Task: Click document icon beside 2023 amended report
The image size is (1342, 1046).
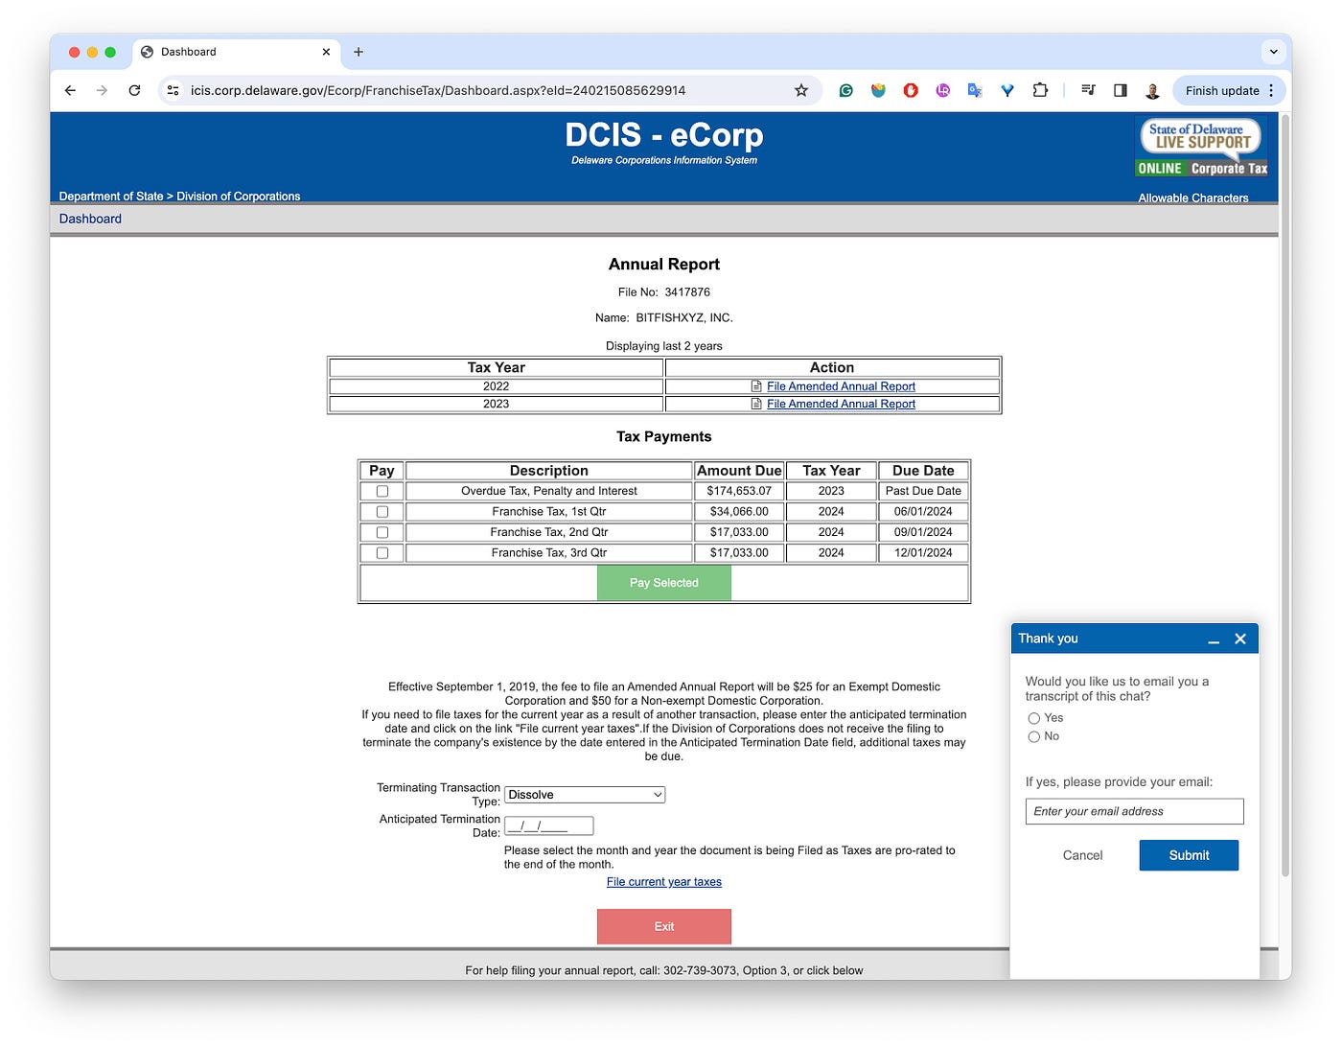Action: coord(757,404)
